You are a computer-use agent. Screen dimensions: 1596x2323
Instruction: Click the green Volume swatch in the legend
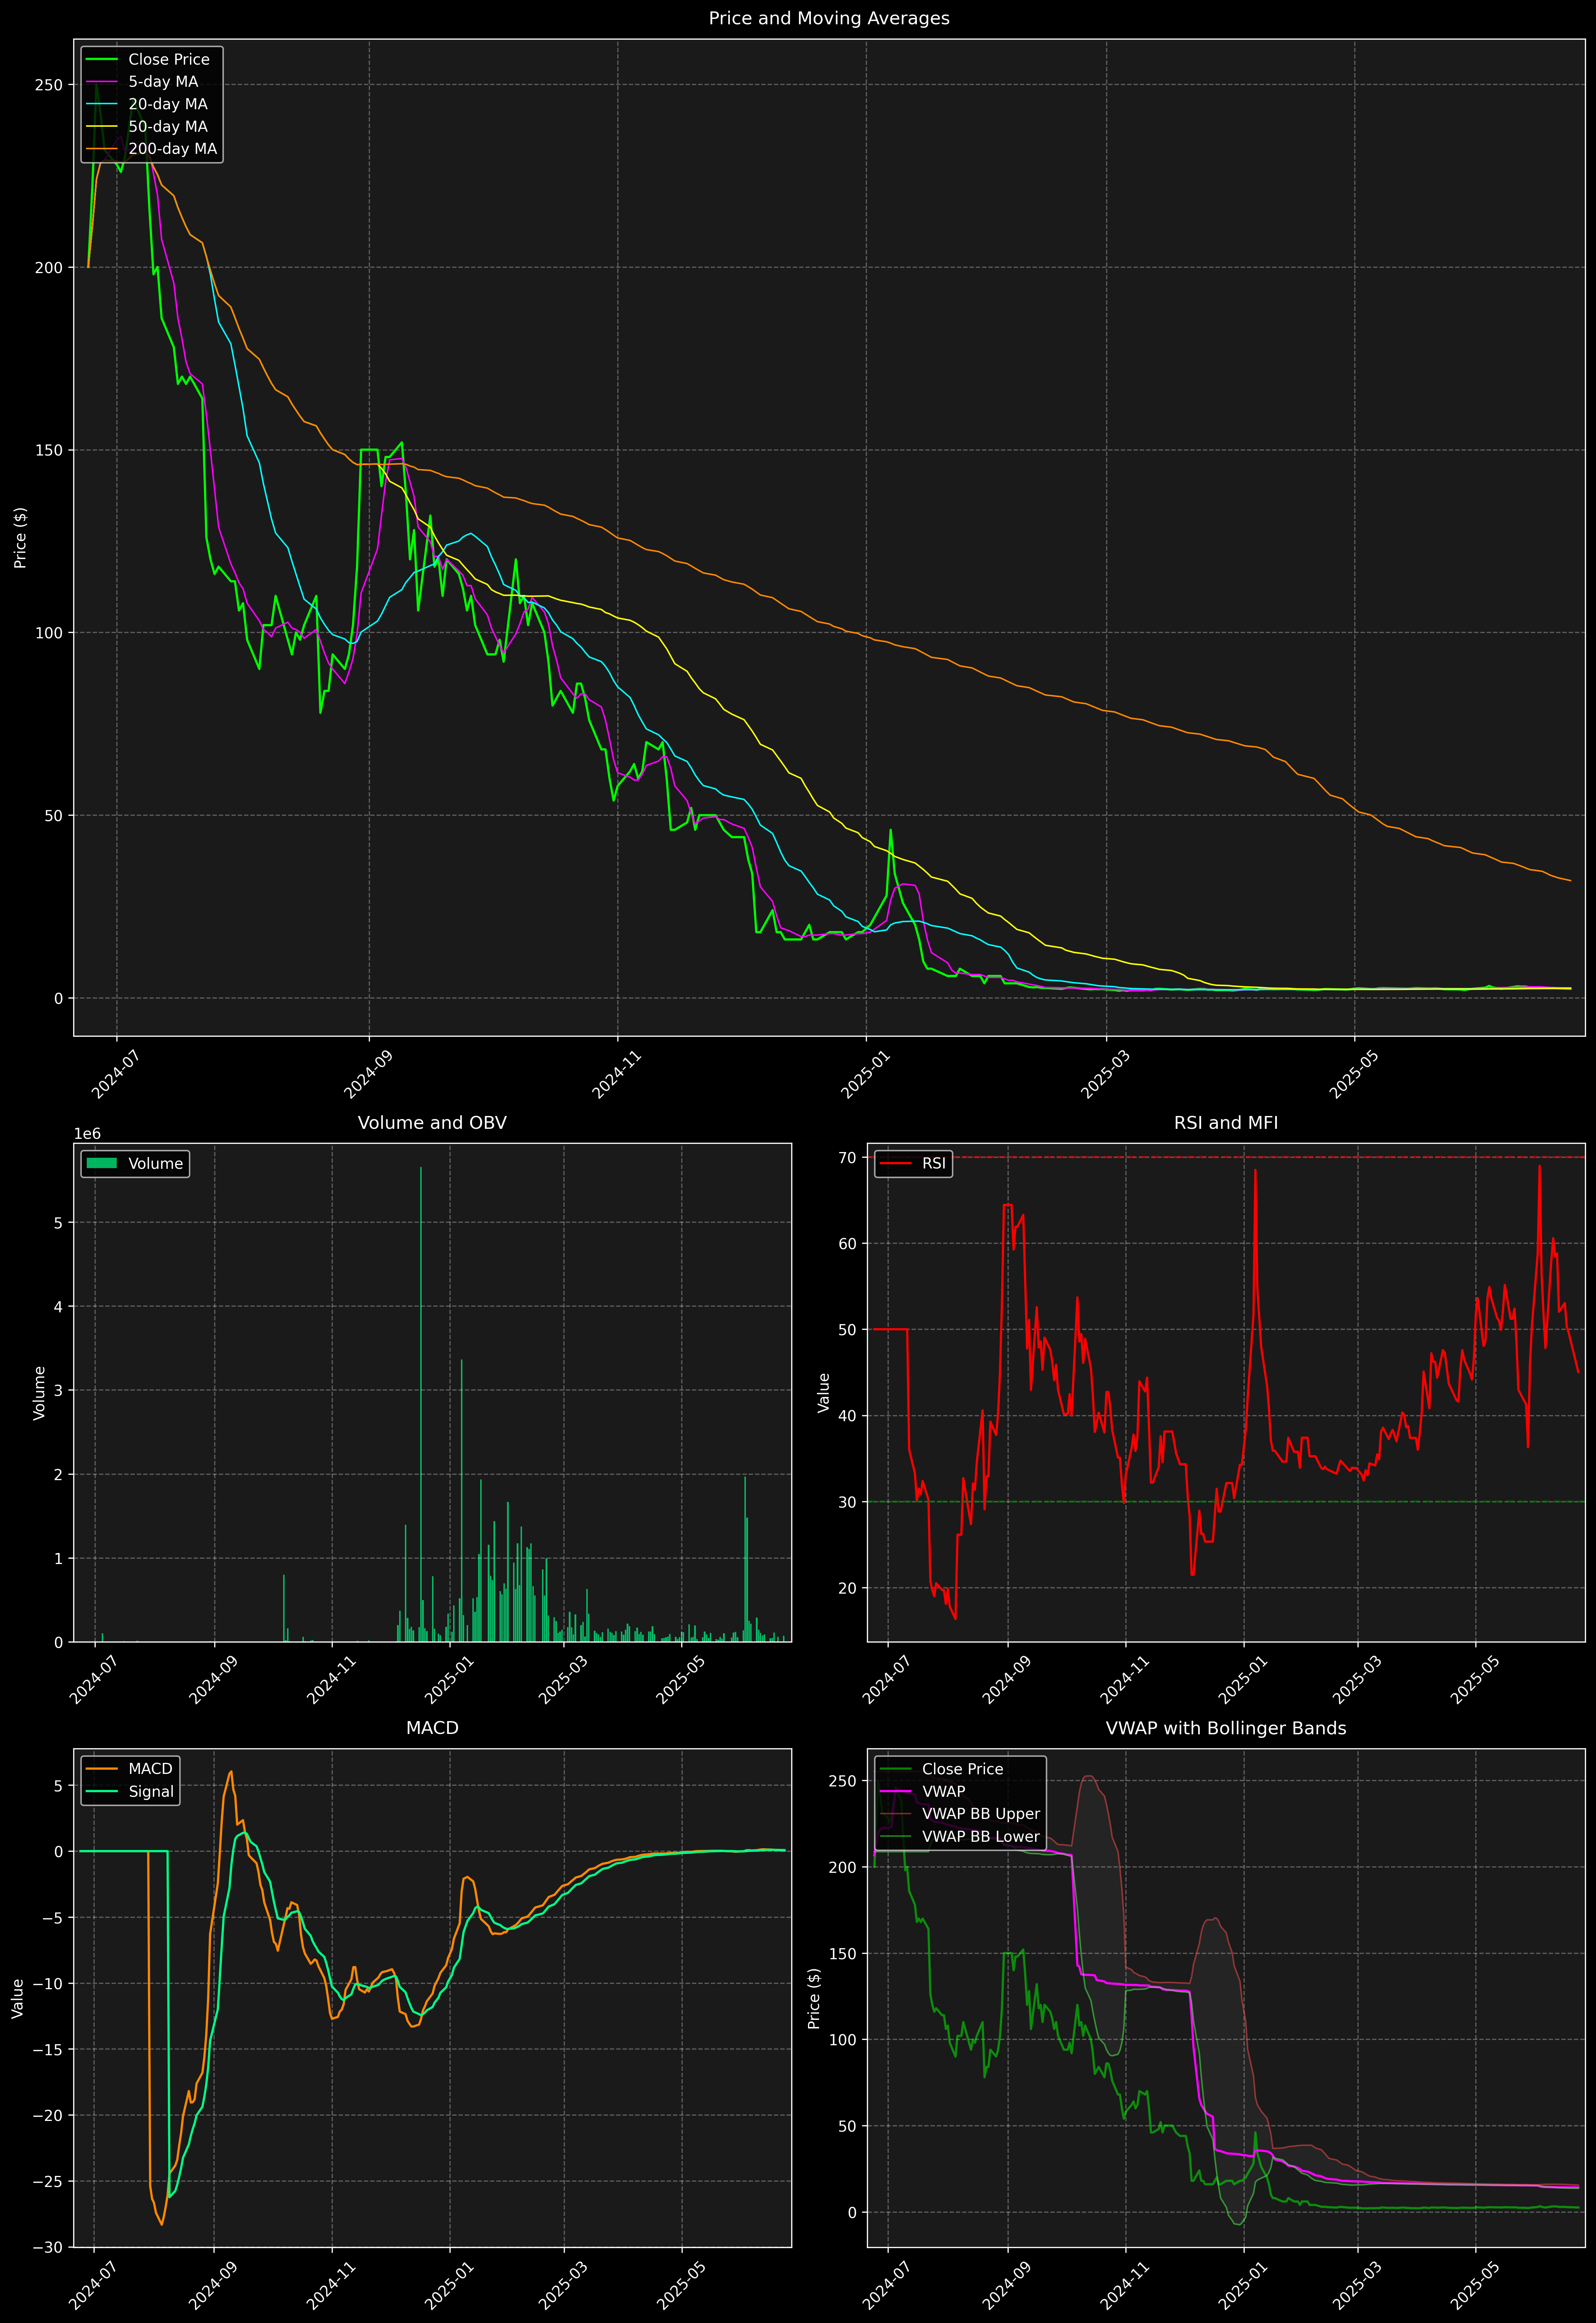pos(102,1163)
